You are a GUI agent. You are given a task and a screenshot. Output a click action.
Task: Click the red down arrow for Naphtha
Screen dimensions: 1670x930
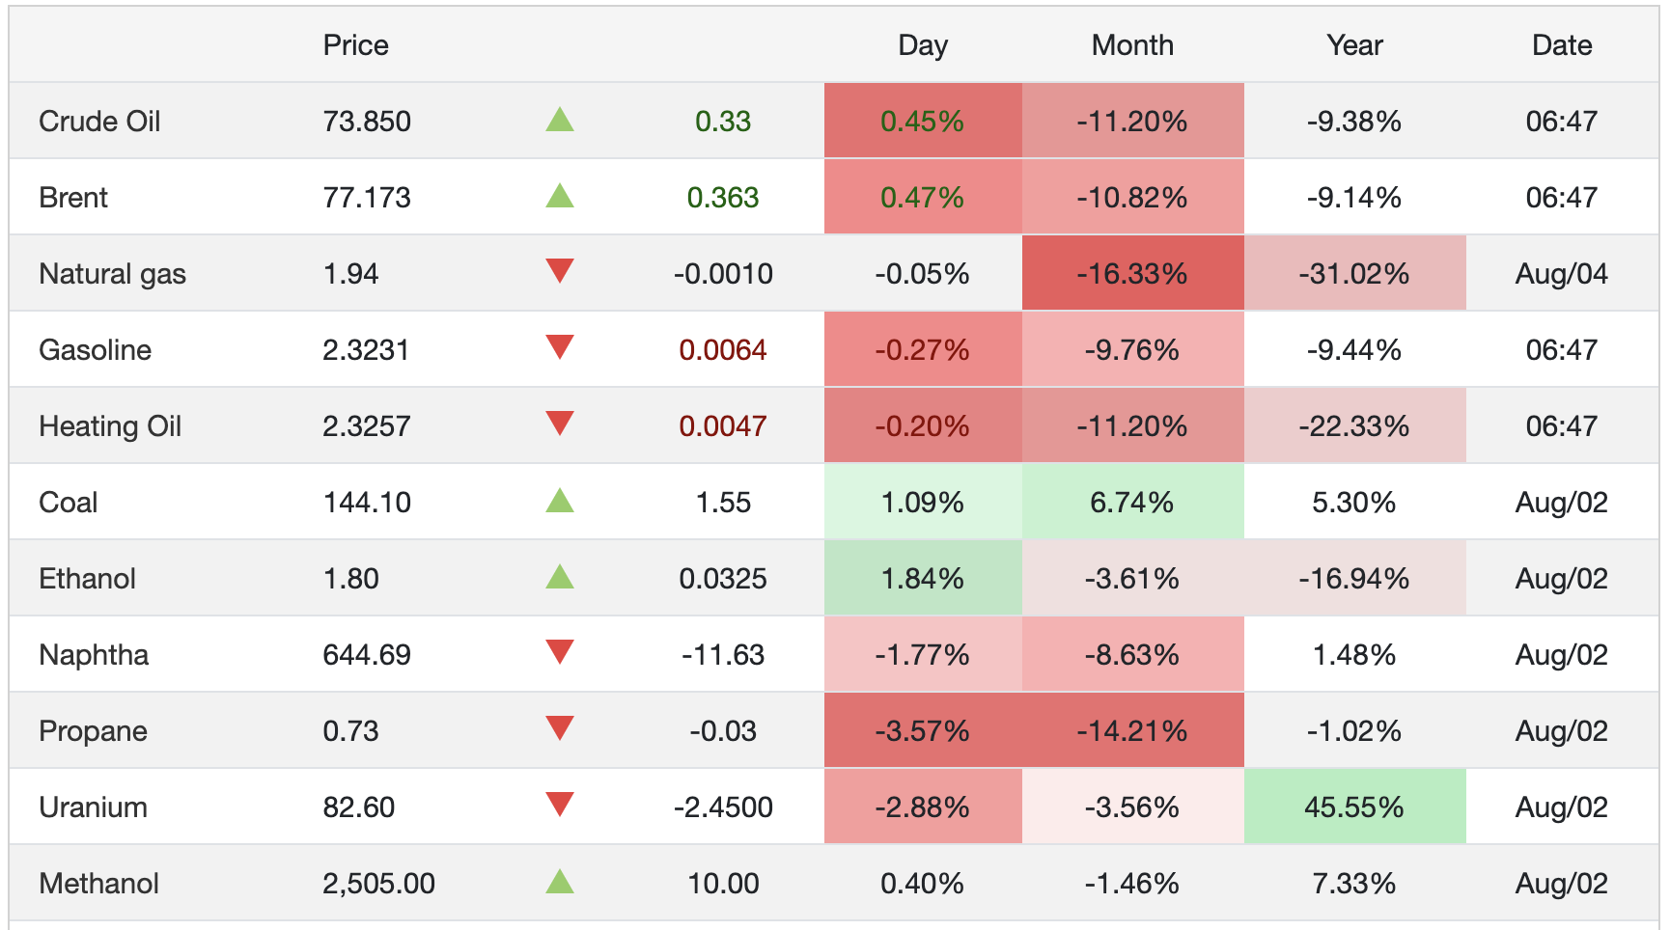tap(560, 652)
